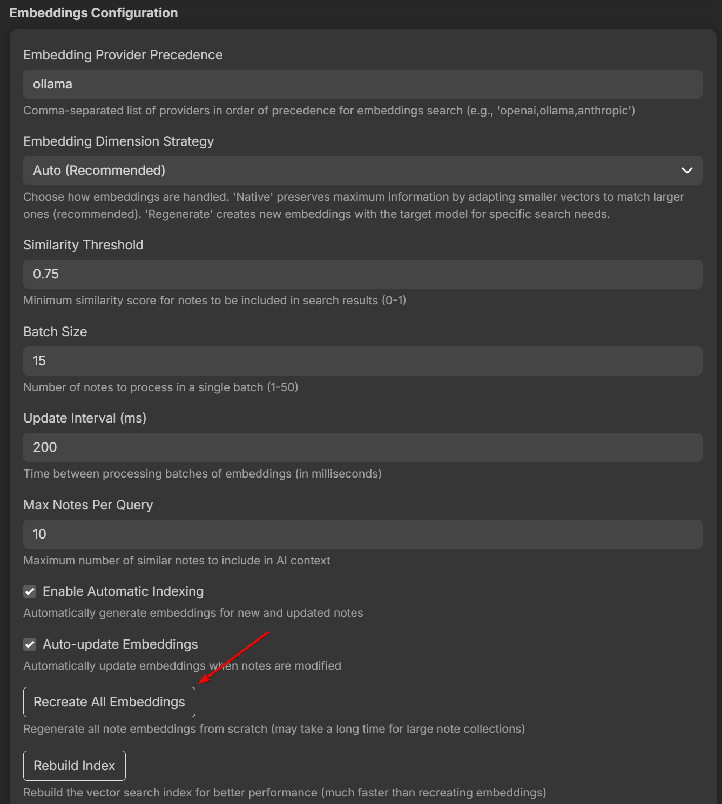
Task: Click the Update Interval field showing 200
Action: (x=362, y=447)
